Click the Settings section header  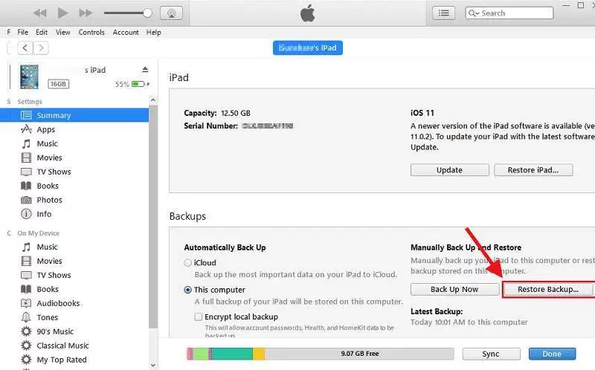(x=30, y=102)
